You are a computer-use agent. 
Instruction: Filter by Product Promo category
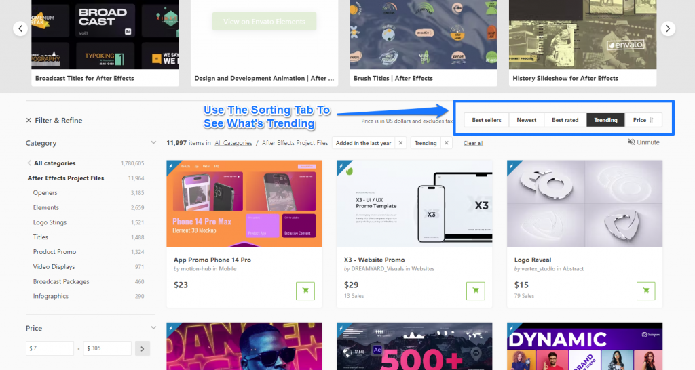54,252
